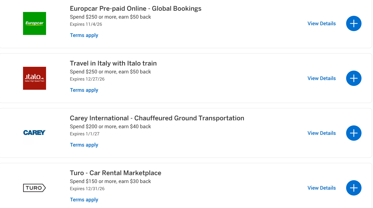Open Terms apply under Carey International offer
Screen dimensions: 373x208
[x=84, y=145]
